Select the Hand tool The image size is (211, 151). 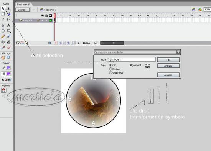[x=3, y=58]
